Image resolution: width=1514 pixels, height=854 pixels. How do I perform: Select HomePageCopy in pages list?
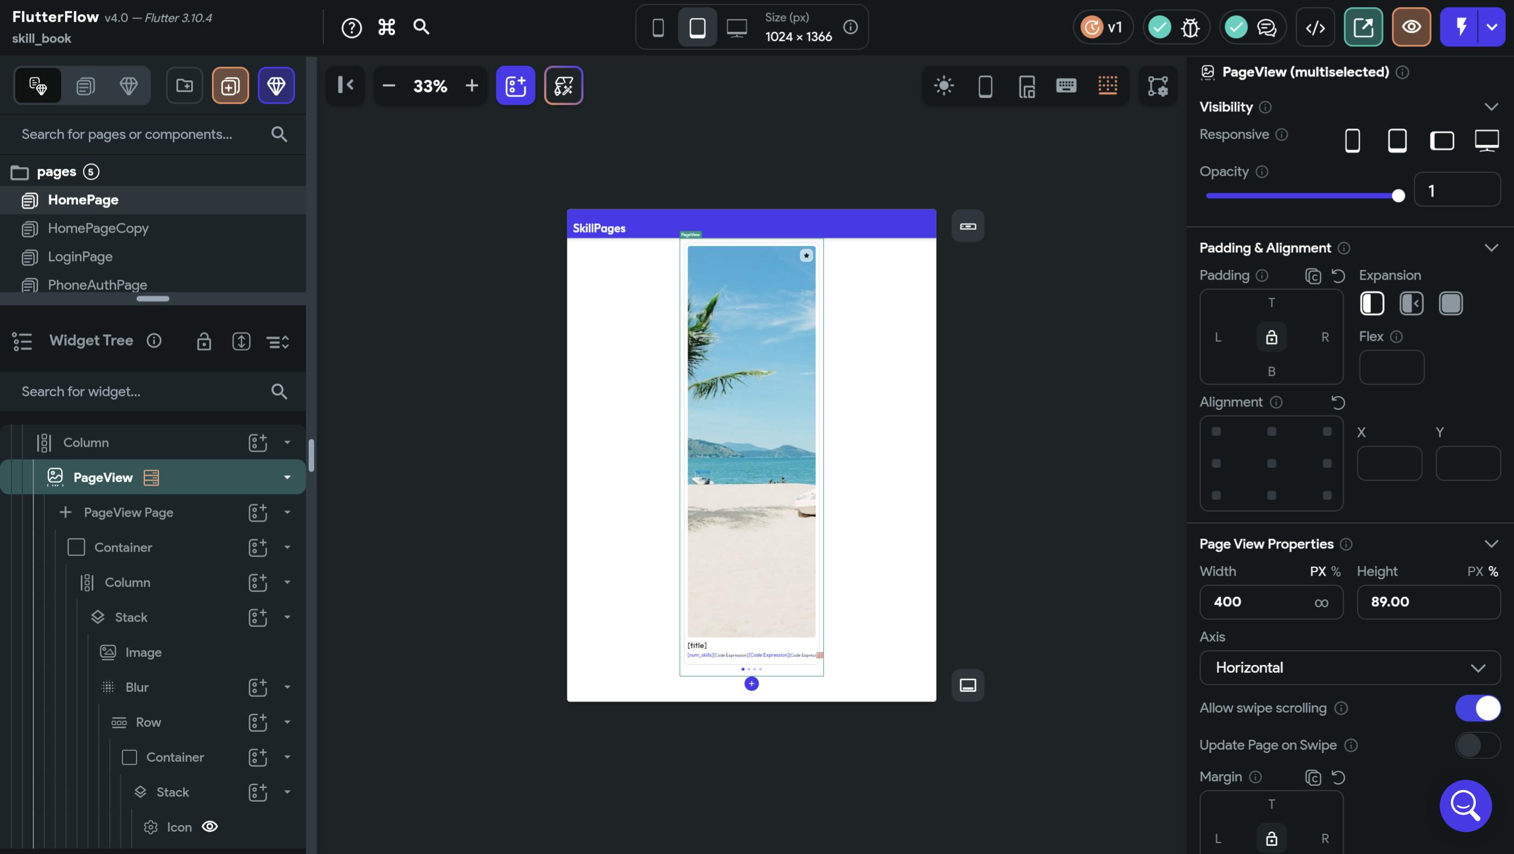tap(98, 228)
